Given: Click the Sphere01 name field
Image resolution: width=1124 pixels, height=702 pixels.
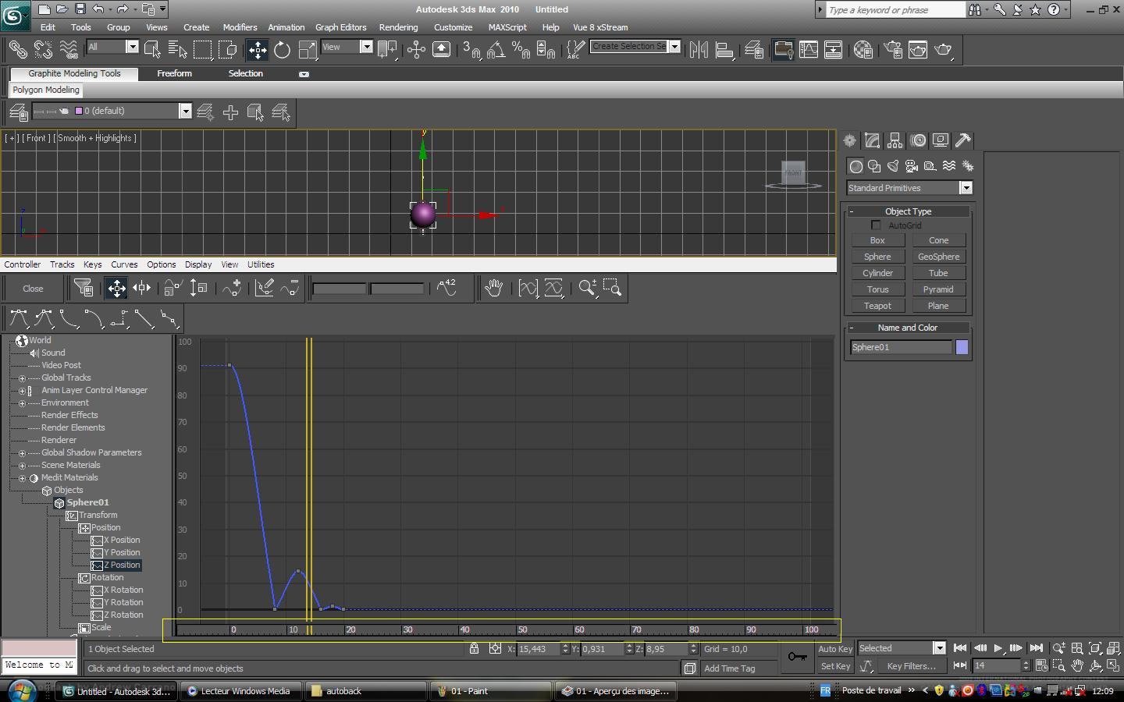Looking at the screenshot, I should pos(901,348).
